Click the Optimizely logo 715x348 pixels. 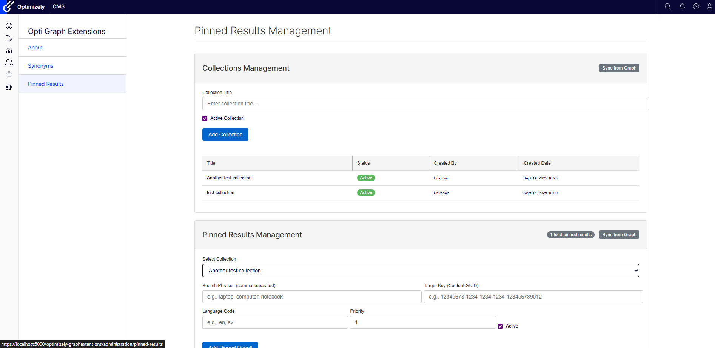[24, 7]
